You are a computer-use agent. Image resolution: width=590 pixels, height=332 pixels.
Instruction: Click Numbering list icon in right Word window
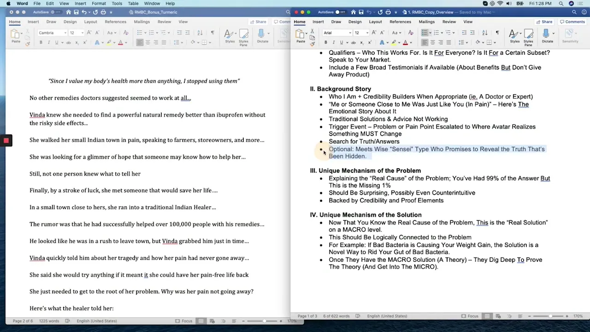coord(436,33)
